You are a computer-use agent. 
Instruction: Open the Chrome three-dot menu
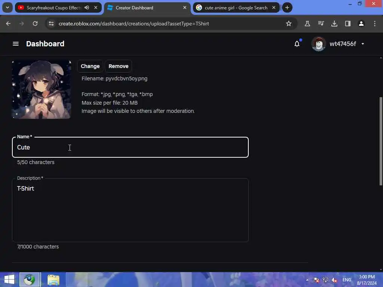(x=375, y=24)
